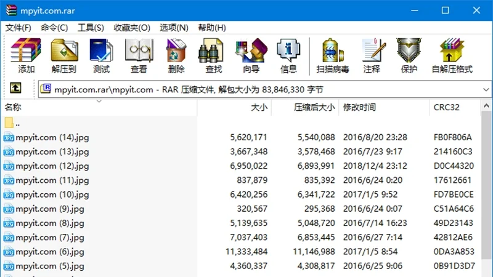Image resolution: width=493 pixels, height=277 pixels.
Task: Open the 收藏夹(O) menu
Action: (132, 28)
